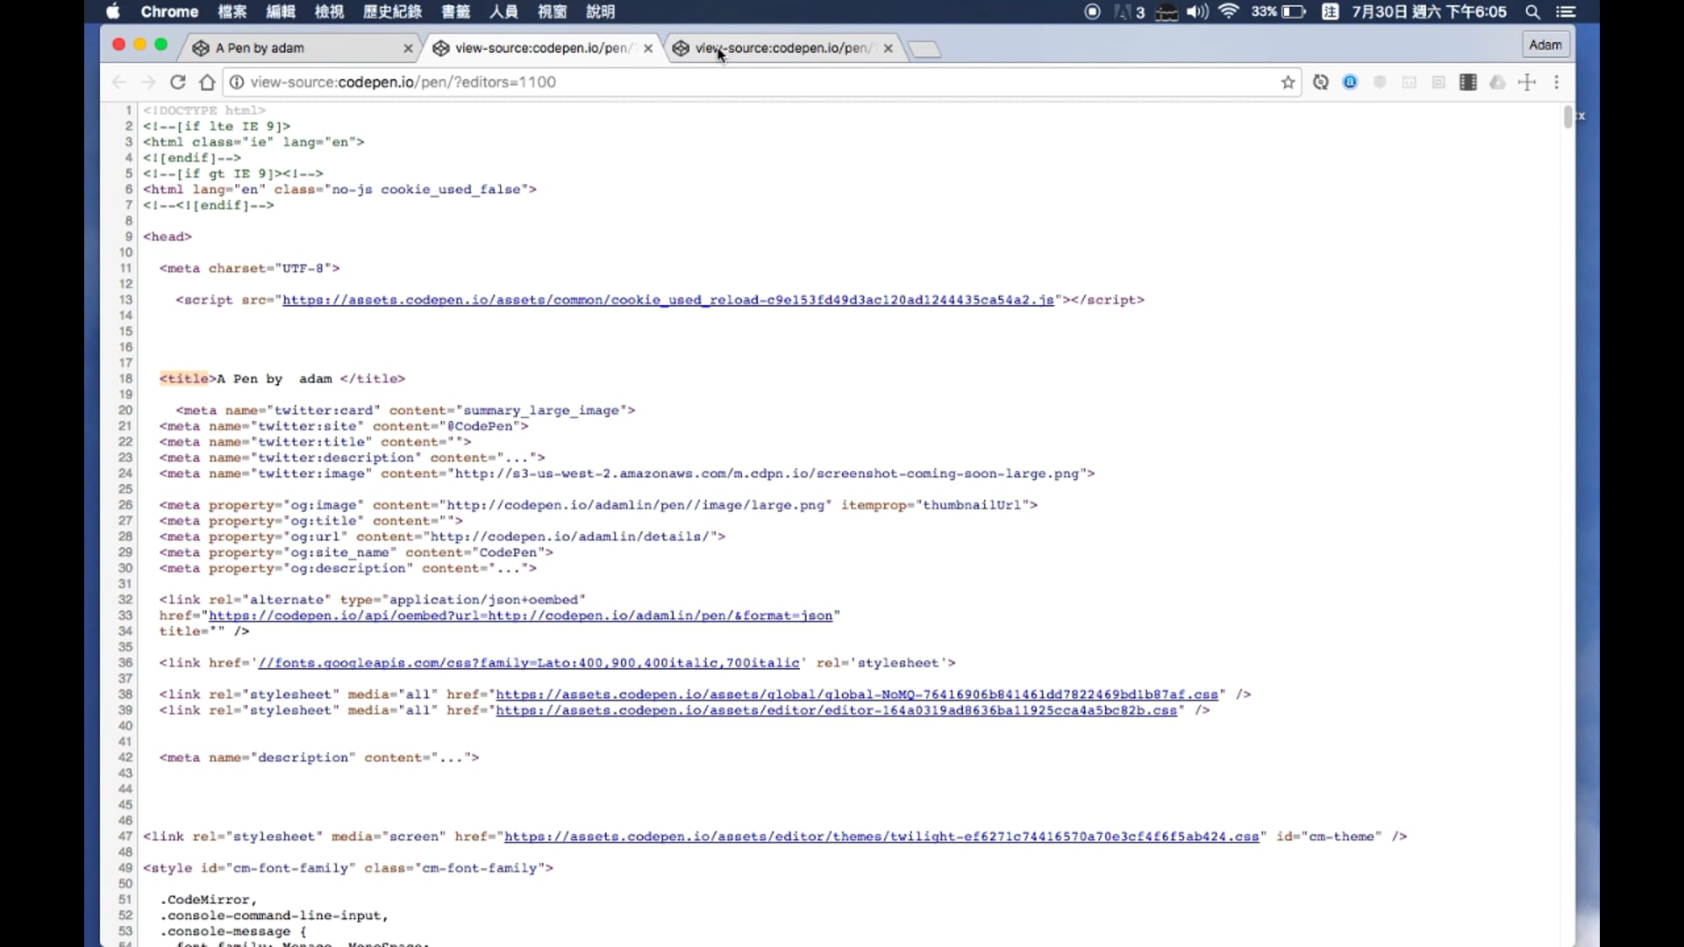The image size is (1684, 947).
Task: Open the Google Drive extension icon
Action: tap(1498, 82)
